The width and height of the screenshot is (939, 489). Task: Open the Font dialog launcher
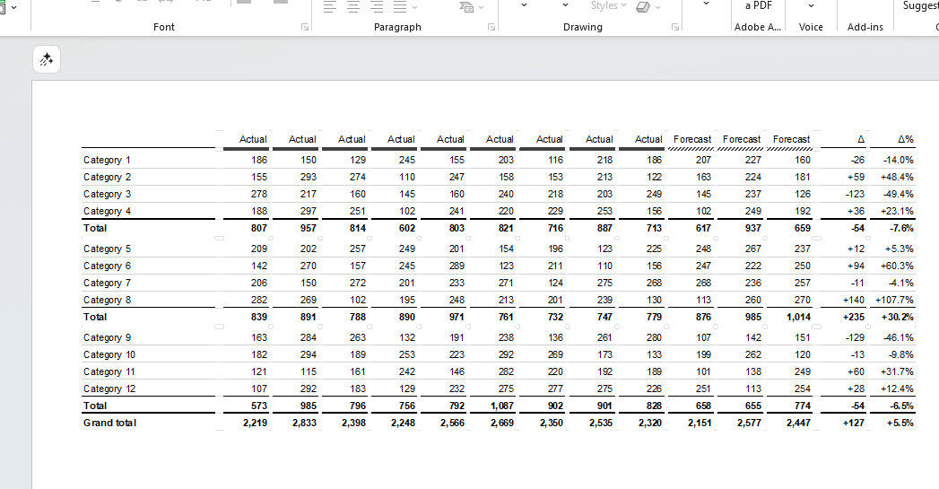305,28
